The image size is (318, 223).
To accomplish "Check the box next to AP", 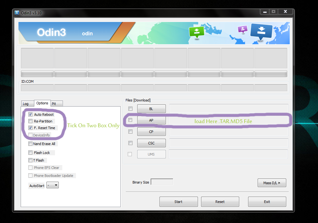I will click(130, 120).
